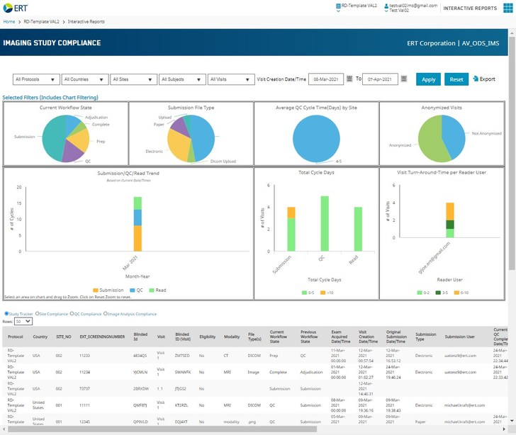The image size is (516, 435).
Task: Click the >10 legend swatch
Action: tap(322, 293)
